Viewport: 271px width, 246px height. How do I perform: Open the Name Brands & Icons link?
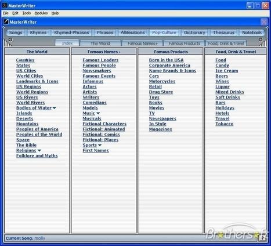172,71
